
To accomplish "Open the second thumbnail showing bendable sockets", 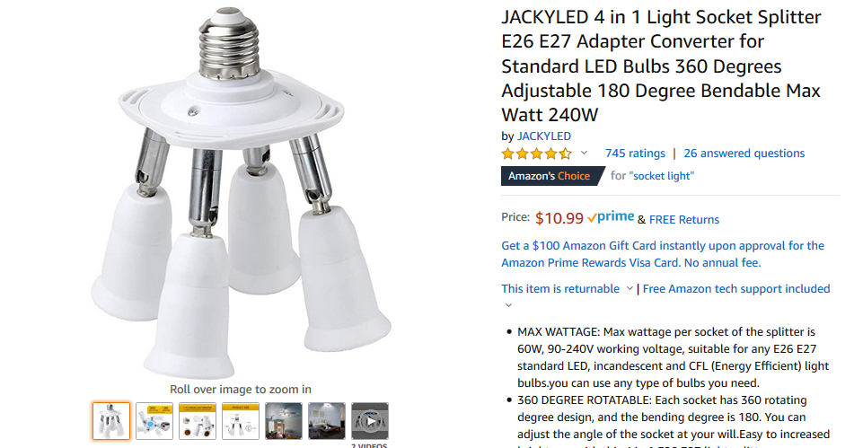I will 154,421.
